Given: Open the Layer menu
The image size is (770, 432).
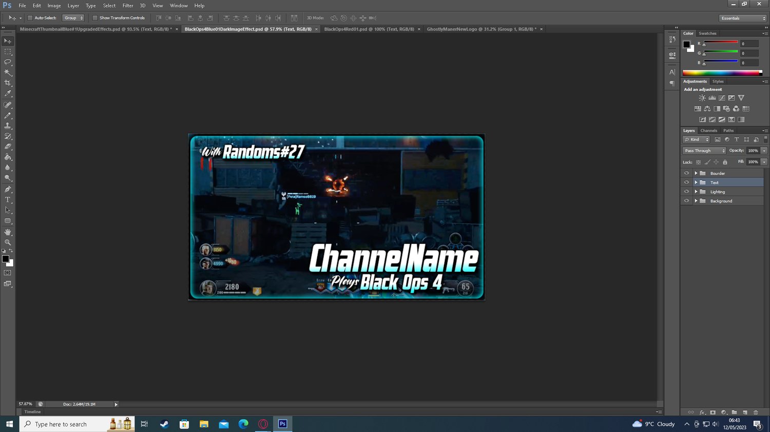Looking at the screenshot, I should tap(73, 6).
